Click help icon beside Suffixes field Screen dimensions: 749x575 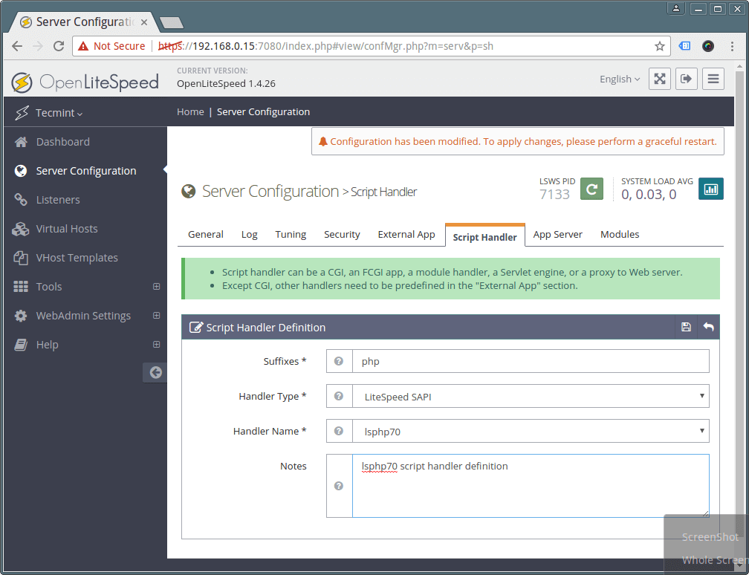[339, 362]
